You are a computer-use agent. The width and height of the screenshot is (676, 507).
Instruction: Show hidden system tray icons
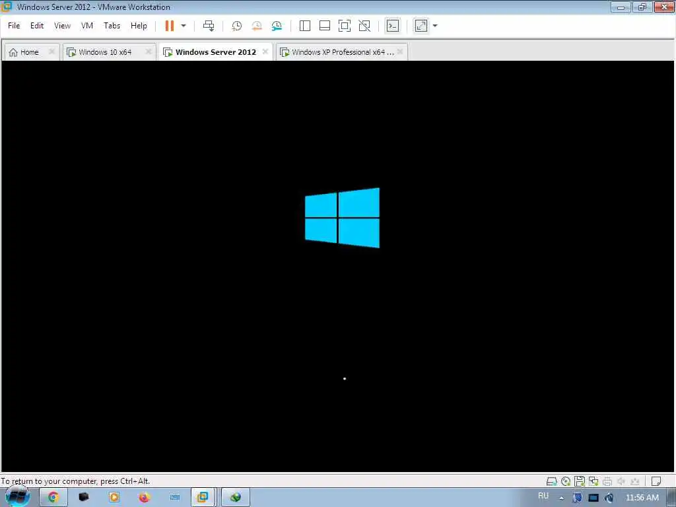[x=561, y=498]
